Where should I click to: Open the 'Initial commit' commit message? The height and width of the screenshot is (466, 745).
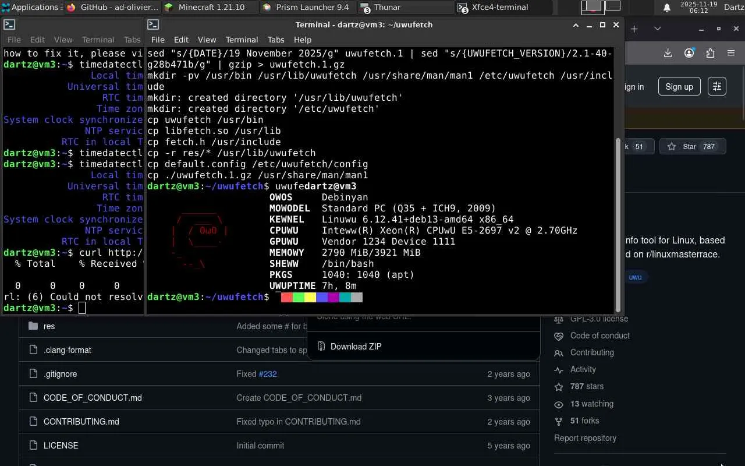point(260,446)
